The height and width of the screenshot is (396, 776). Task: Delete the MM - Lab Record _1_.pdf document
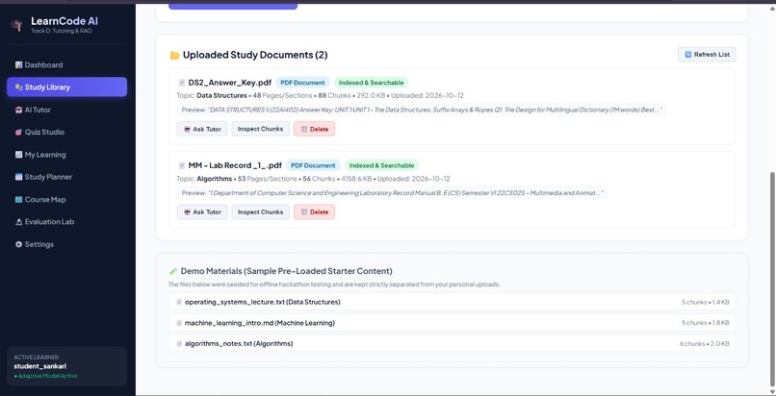tap(314, 211)
